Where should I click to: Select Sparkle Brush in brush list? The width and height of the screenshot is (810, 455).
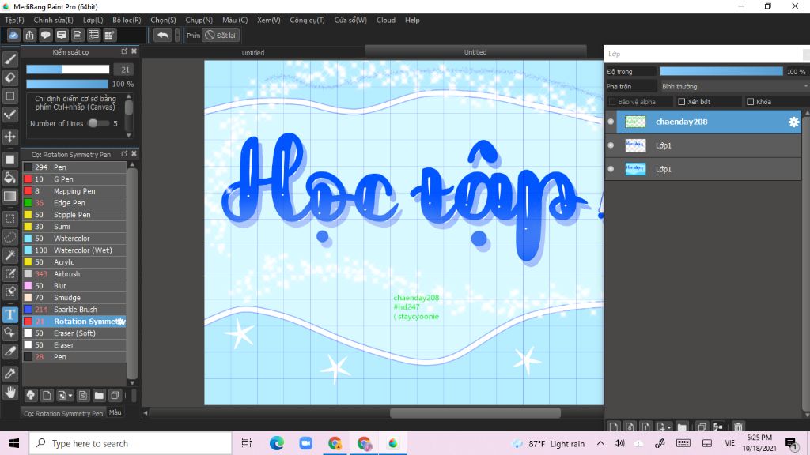click(74, 310)
